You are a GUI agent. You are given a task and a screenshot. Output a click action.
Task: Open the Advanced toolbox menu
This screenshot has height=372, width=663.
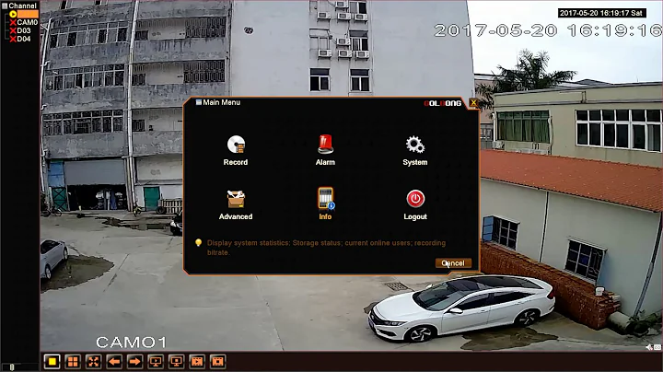click(x=236, y=204)
